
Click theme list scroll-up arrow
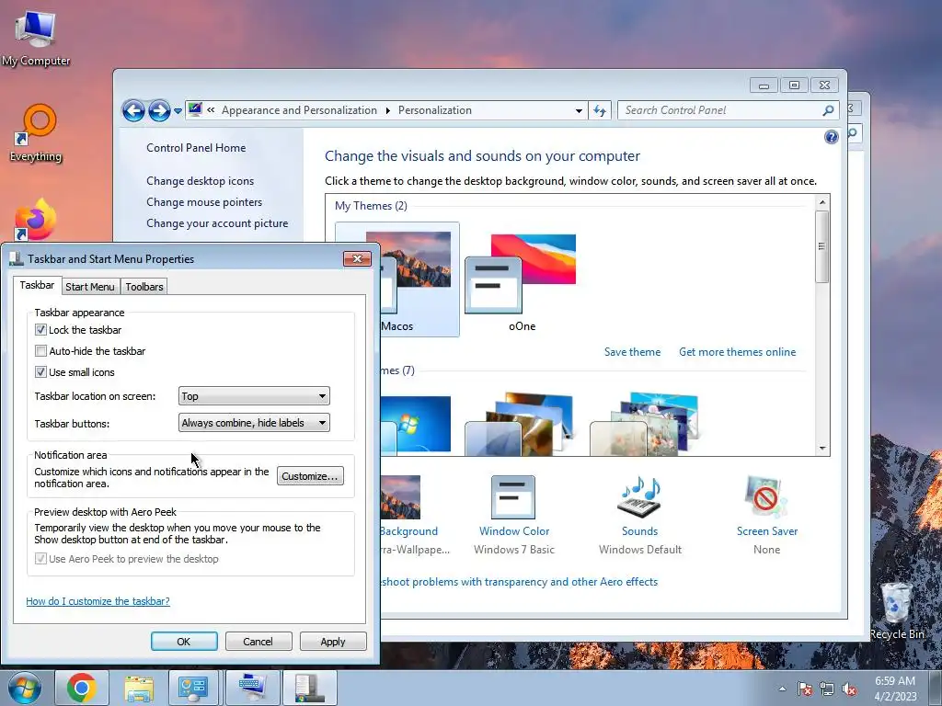point(822,203)
